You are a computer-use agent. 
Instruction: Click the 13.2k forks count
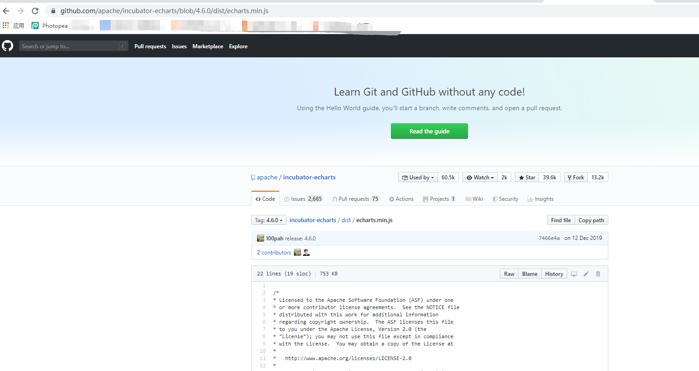tap(598, 178)
